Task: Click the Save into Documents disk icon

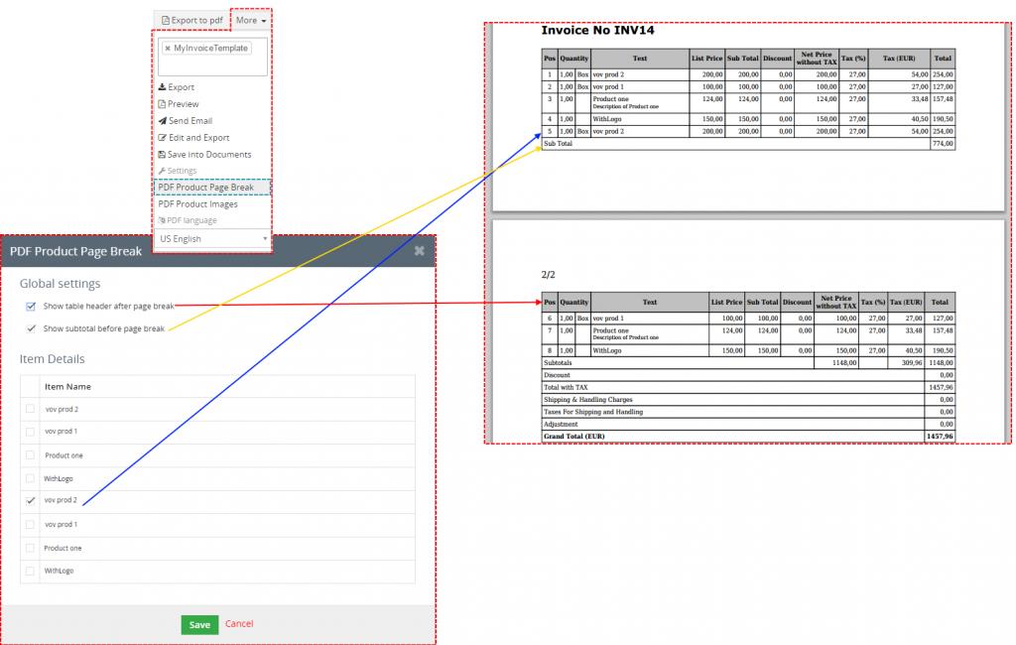Action: pyautogui.click(x=162, y=155)
